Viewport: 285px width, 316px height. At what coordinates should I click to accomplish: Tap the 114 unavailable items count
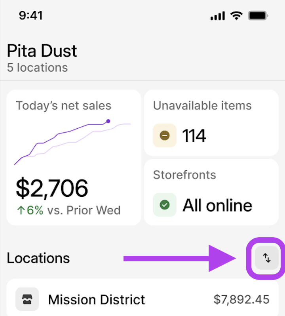point(194,136)
